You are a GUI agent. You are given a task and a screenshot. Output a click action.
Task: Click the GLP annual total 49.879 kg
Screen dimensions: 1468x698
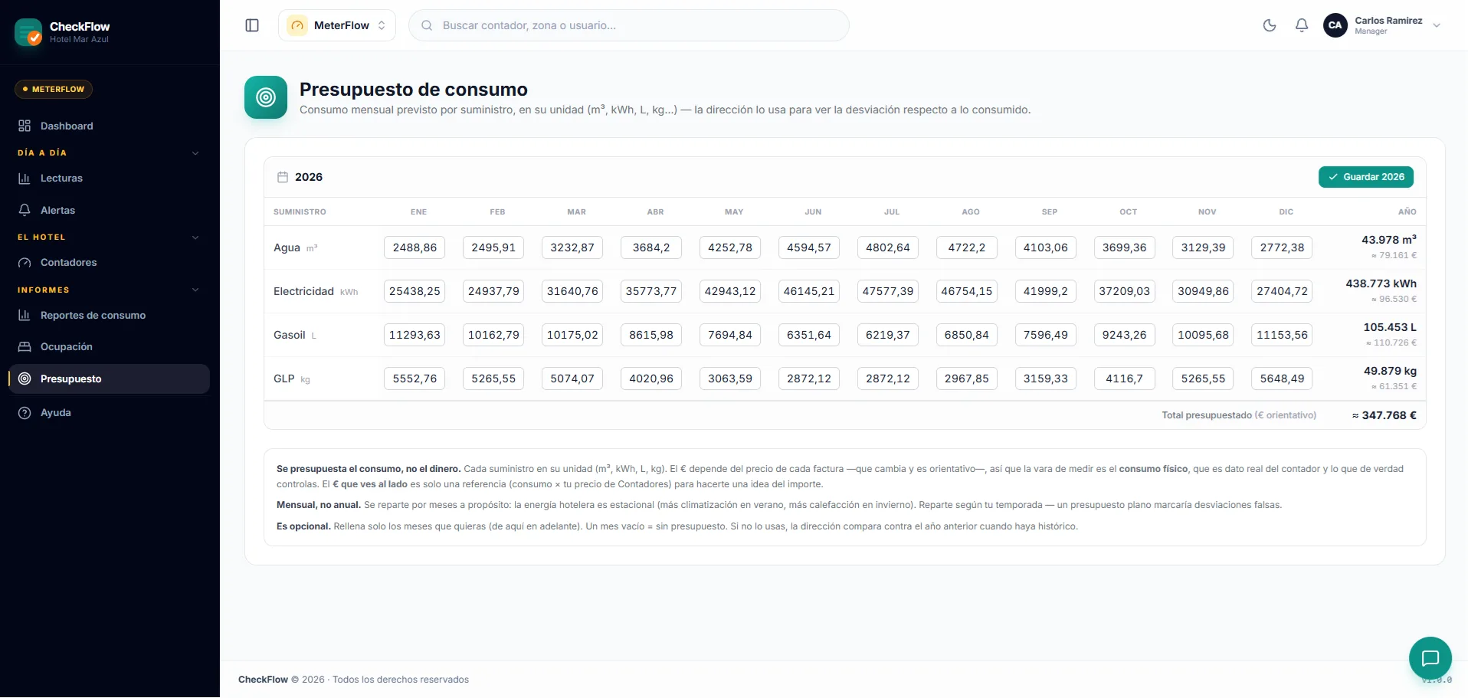pos(1390,371)
